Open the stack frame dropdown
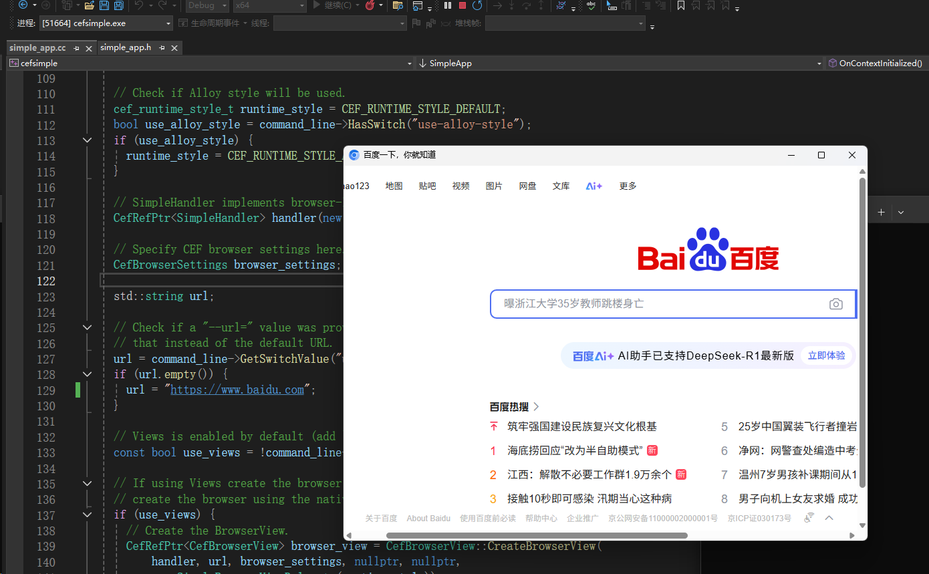The image size is (929, 574). tap(565, 23)
